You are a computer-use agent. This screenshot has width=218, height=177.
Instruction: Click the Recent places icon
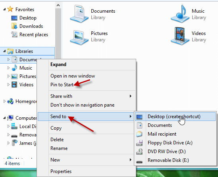14,34
